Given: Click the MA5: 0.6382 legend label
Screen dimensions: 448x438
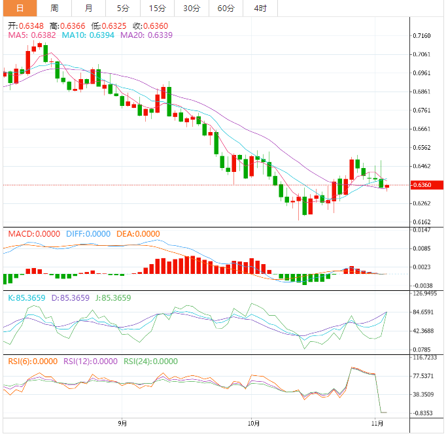Looking at the screenshot, I should pos(32,35).
